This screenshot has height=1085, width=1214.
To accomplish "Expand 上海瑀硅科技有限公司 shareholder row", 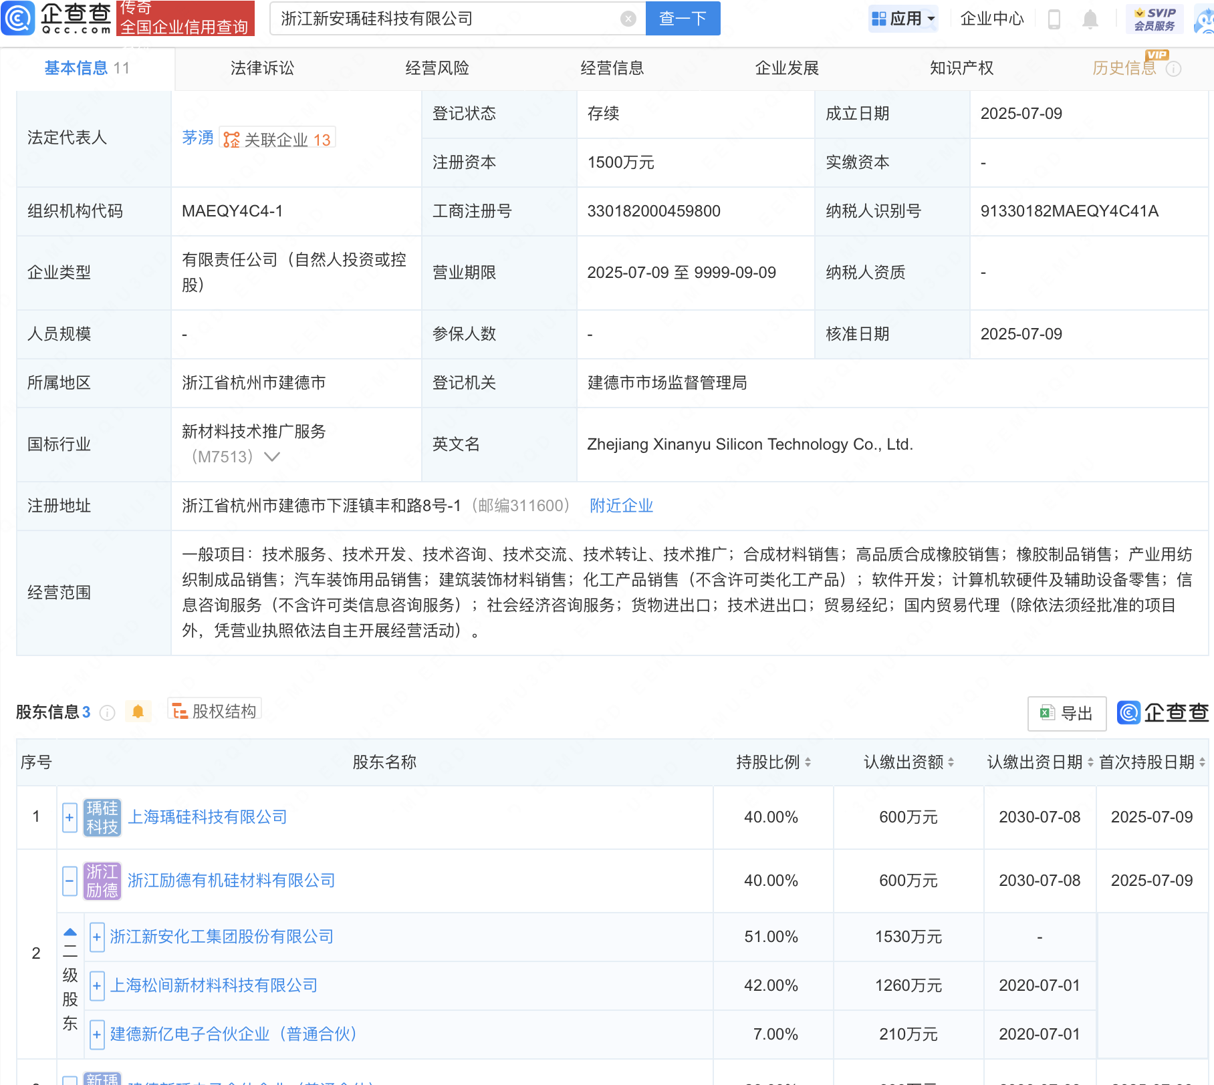I will tap(70, 817).
